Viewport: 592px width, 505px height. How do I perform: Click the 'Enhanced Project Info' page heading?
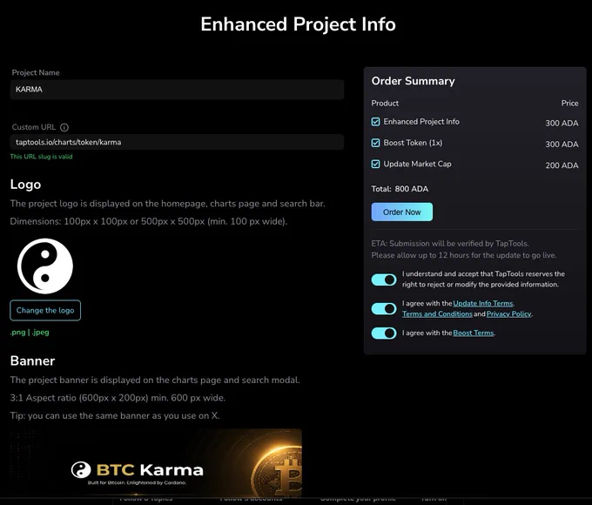coord(298,24)
